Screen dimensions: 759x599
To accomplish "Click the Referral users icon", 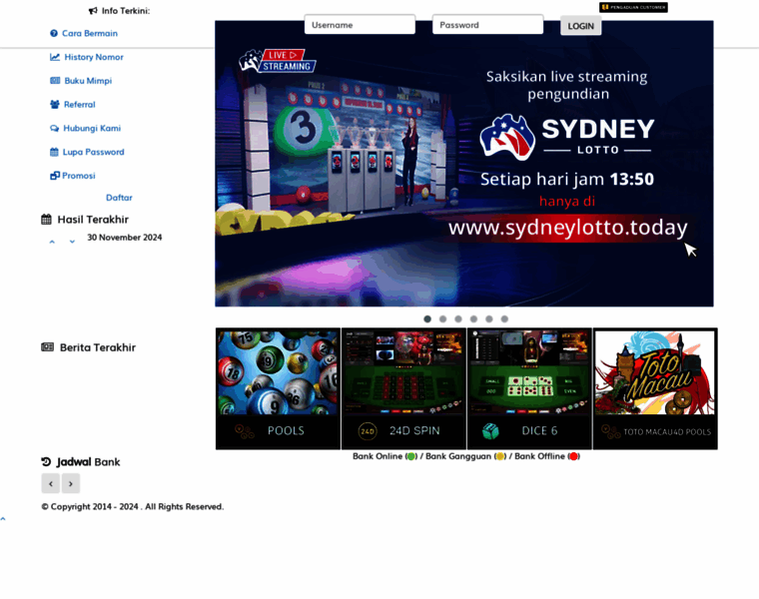I will [x=55, y=105].
